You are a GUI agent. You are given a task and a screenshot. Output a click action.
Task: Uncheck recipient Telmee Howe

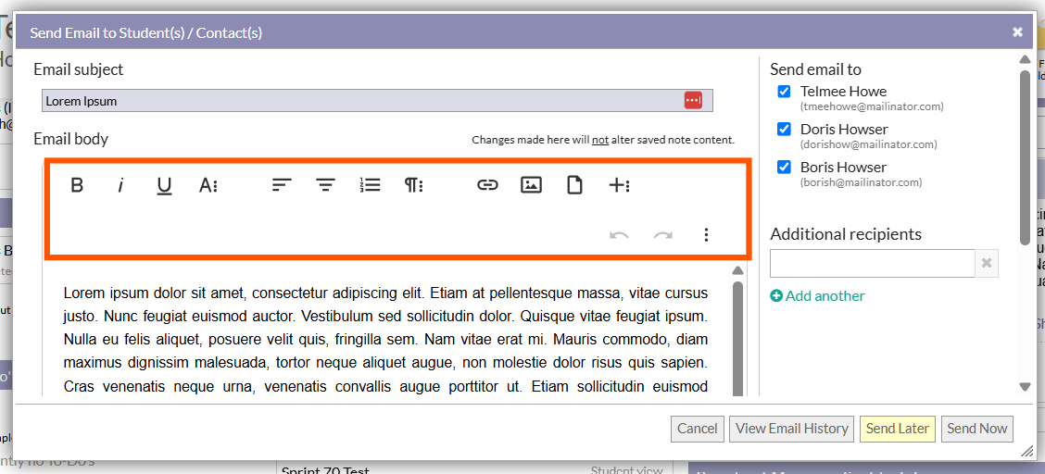pos(784,92)
